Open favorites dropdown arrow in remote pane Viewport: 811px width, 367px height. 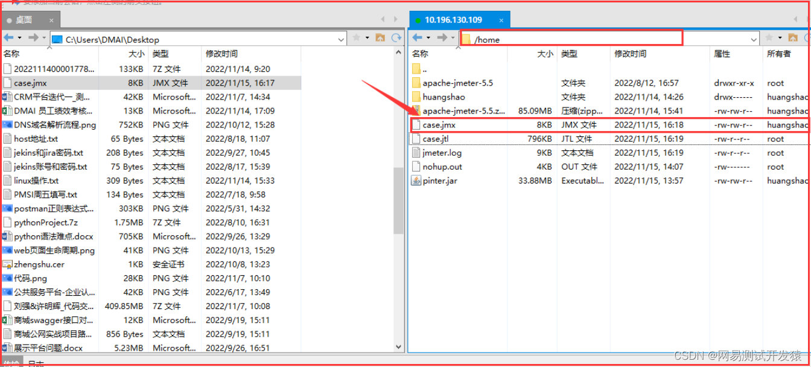tap(780, 38)
